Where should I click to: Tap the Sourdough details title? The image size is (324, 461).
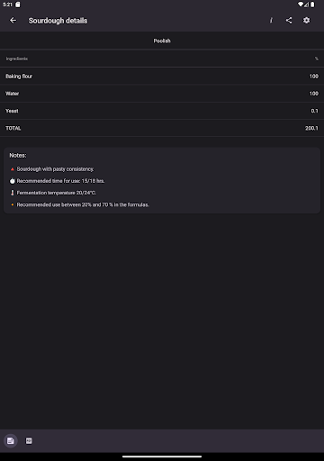point(58,21)
